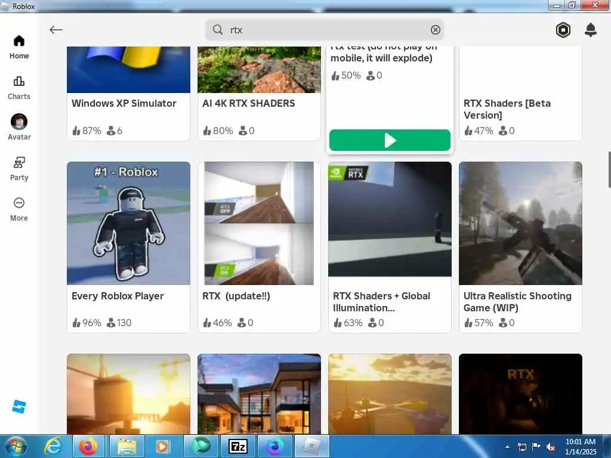
Task: Click the green round taskbar app icon
Action: pos(200,446)
